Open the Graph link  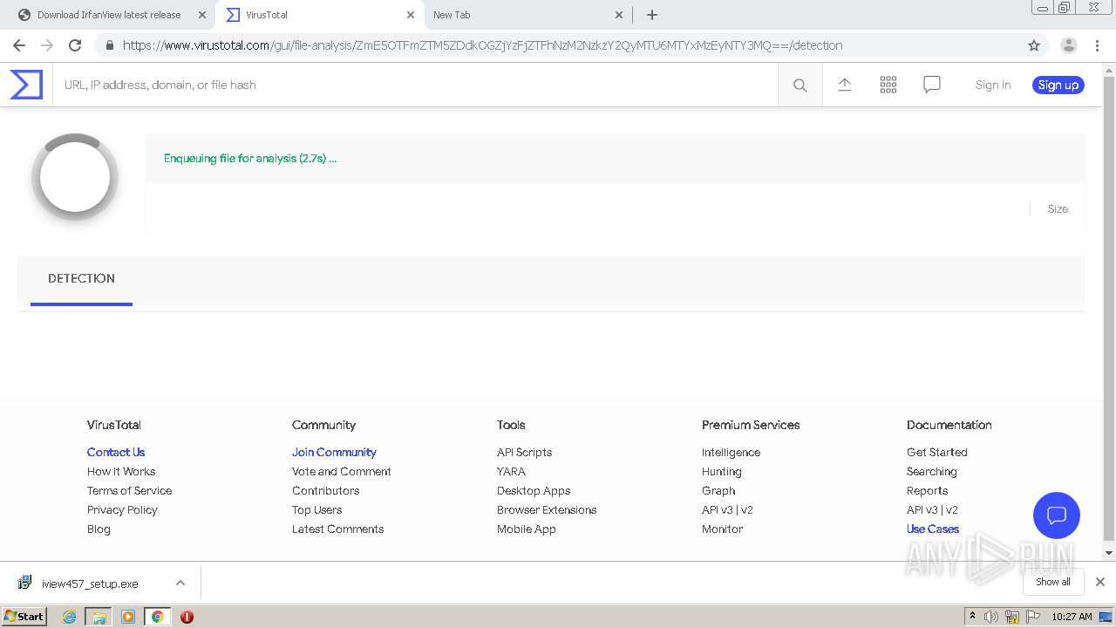(x=718, y=490)
